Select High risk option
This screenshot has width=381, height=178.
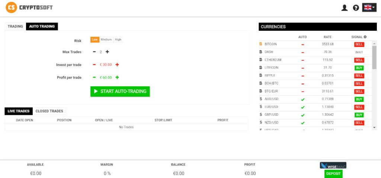point(118,39)
